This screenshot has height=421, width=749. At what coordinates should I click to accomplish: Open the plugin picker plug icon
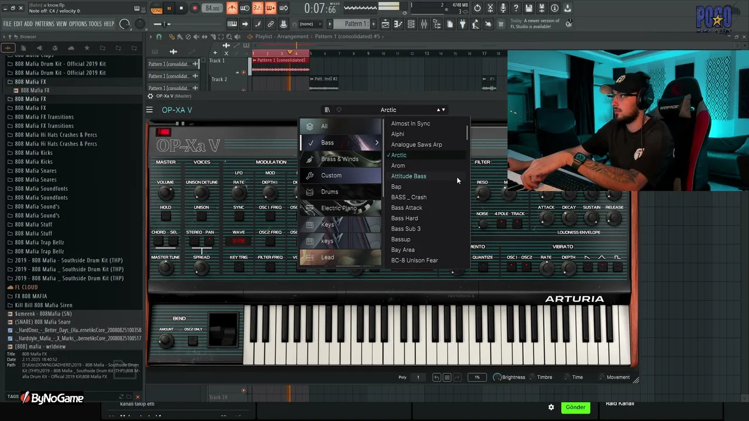(463, 24)
